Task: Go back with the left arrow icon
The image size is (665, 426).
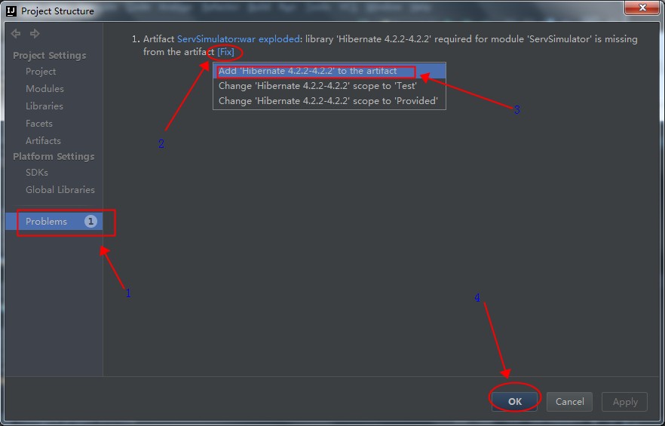Action: click(x=16, y=33)
